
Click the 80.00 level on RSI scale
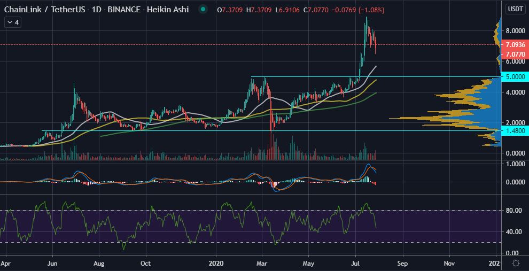[x=514, y=211]
